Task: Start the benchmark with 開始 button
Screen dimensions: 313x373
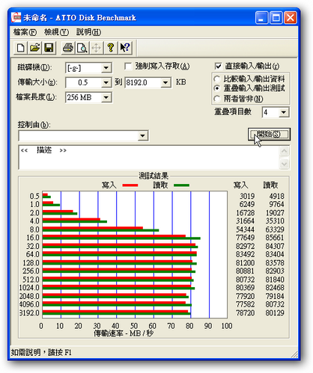Action: [269, 134]
